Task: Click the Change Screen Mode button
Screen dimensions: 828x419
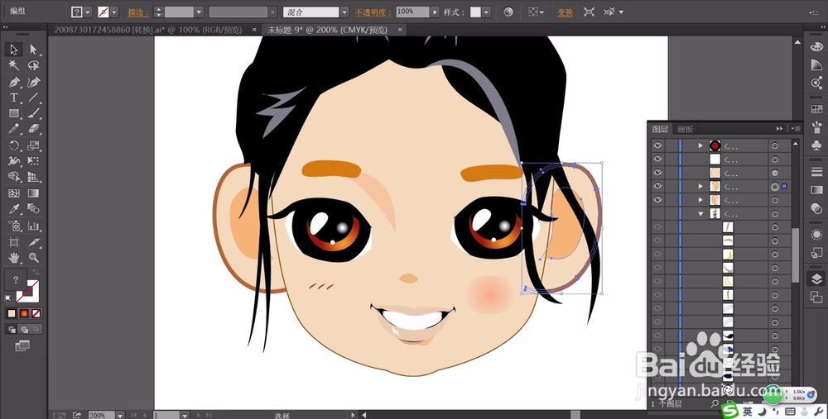Action: [x=22, y=345]
